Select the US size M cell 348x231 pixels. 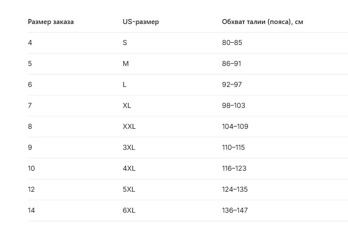click(x=126, y=64)
